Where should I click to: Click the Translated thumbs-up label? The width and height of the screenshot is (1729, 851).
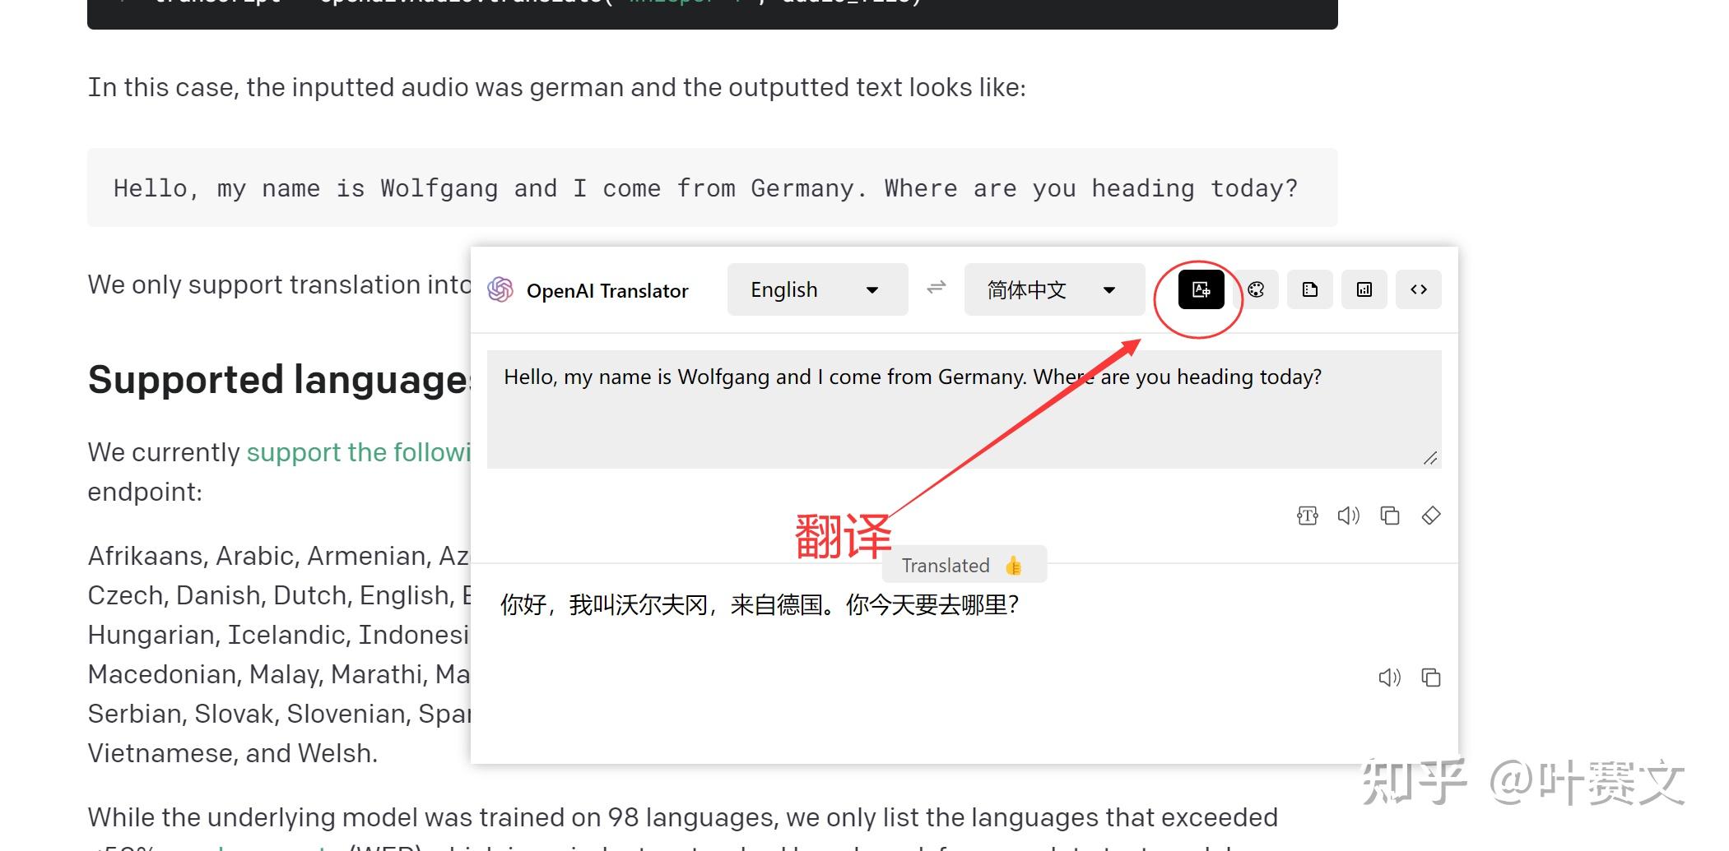point(963,565)
